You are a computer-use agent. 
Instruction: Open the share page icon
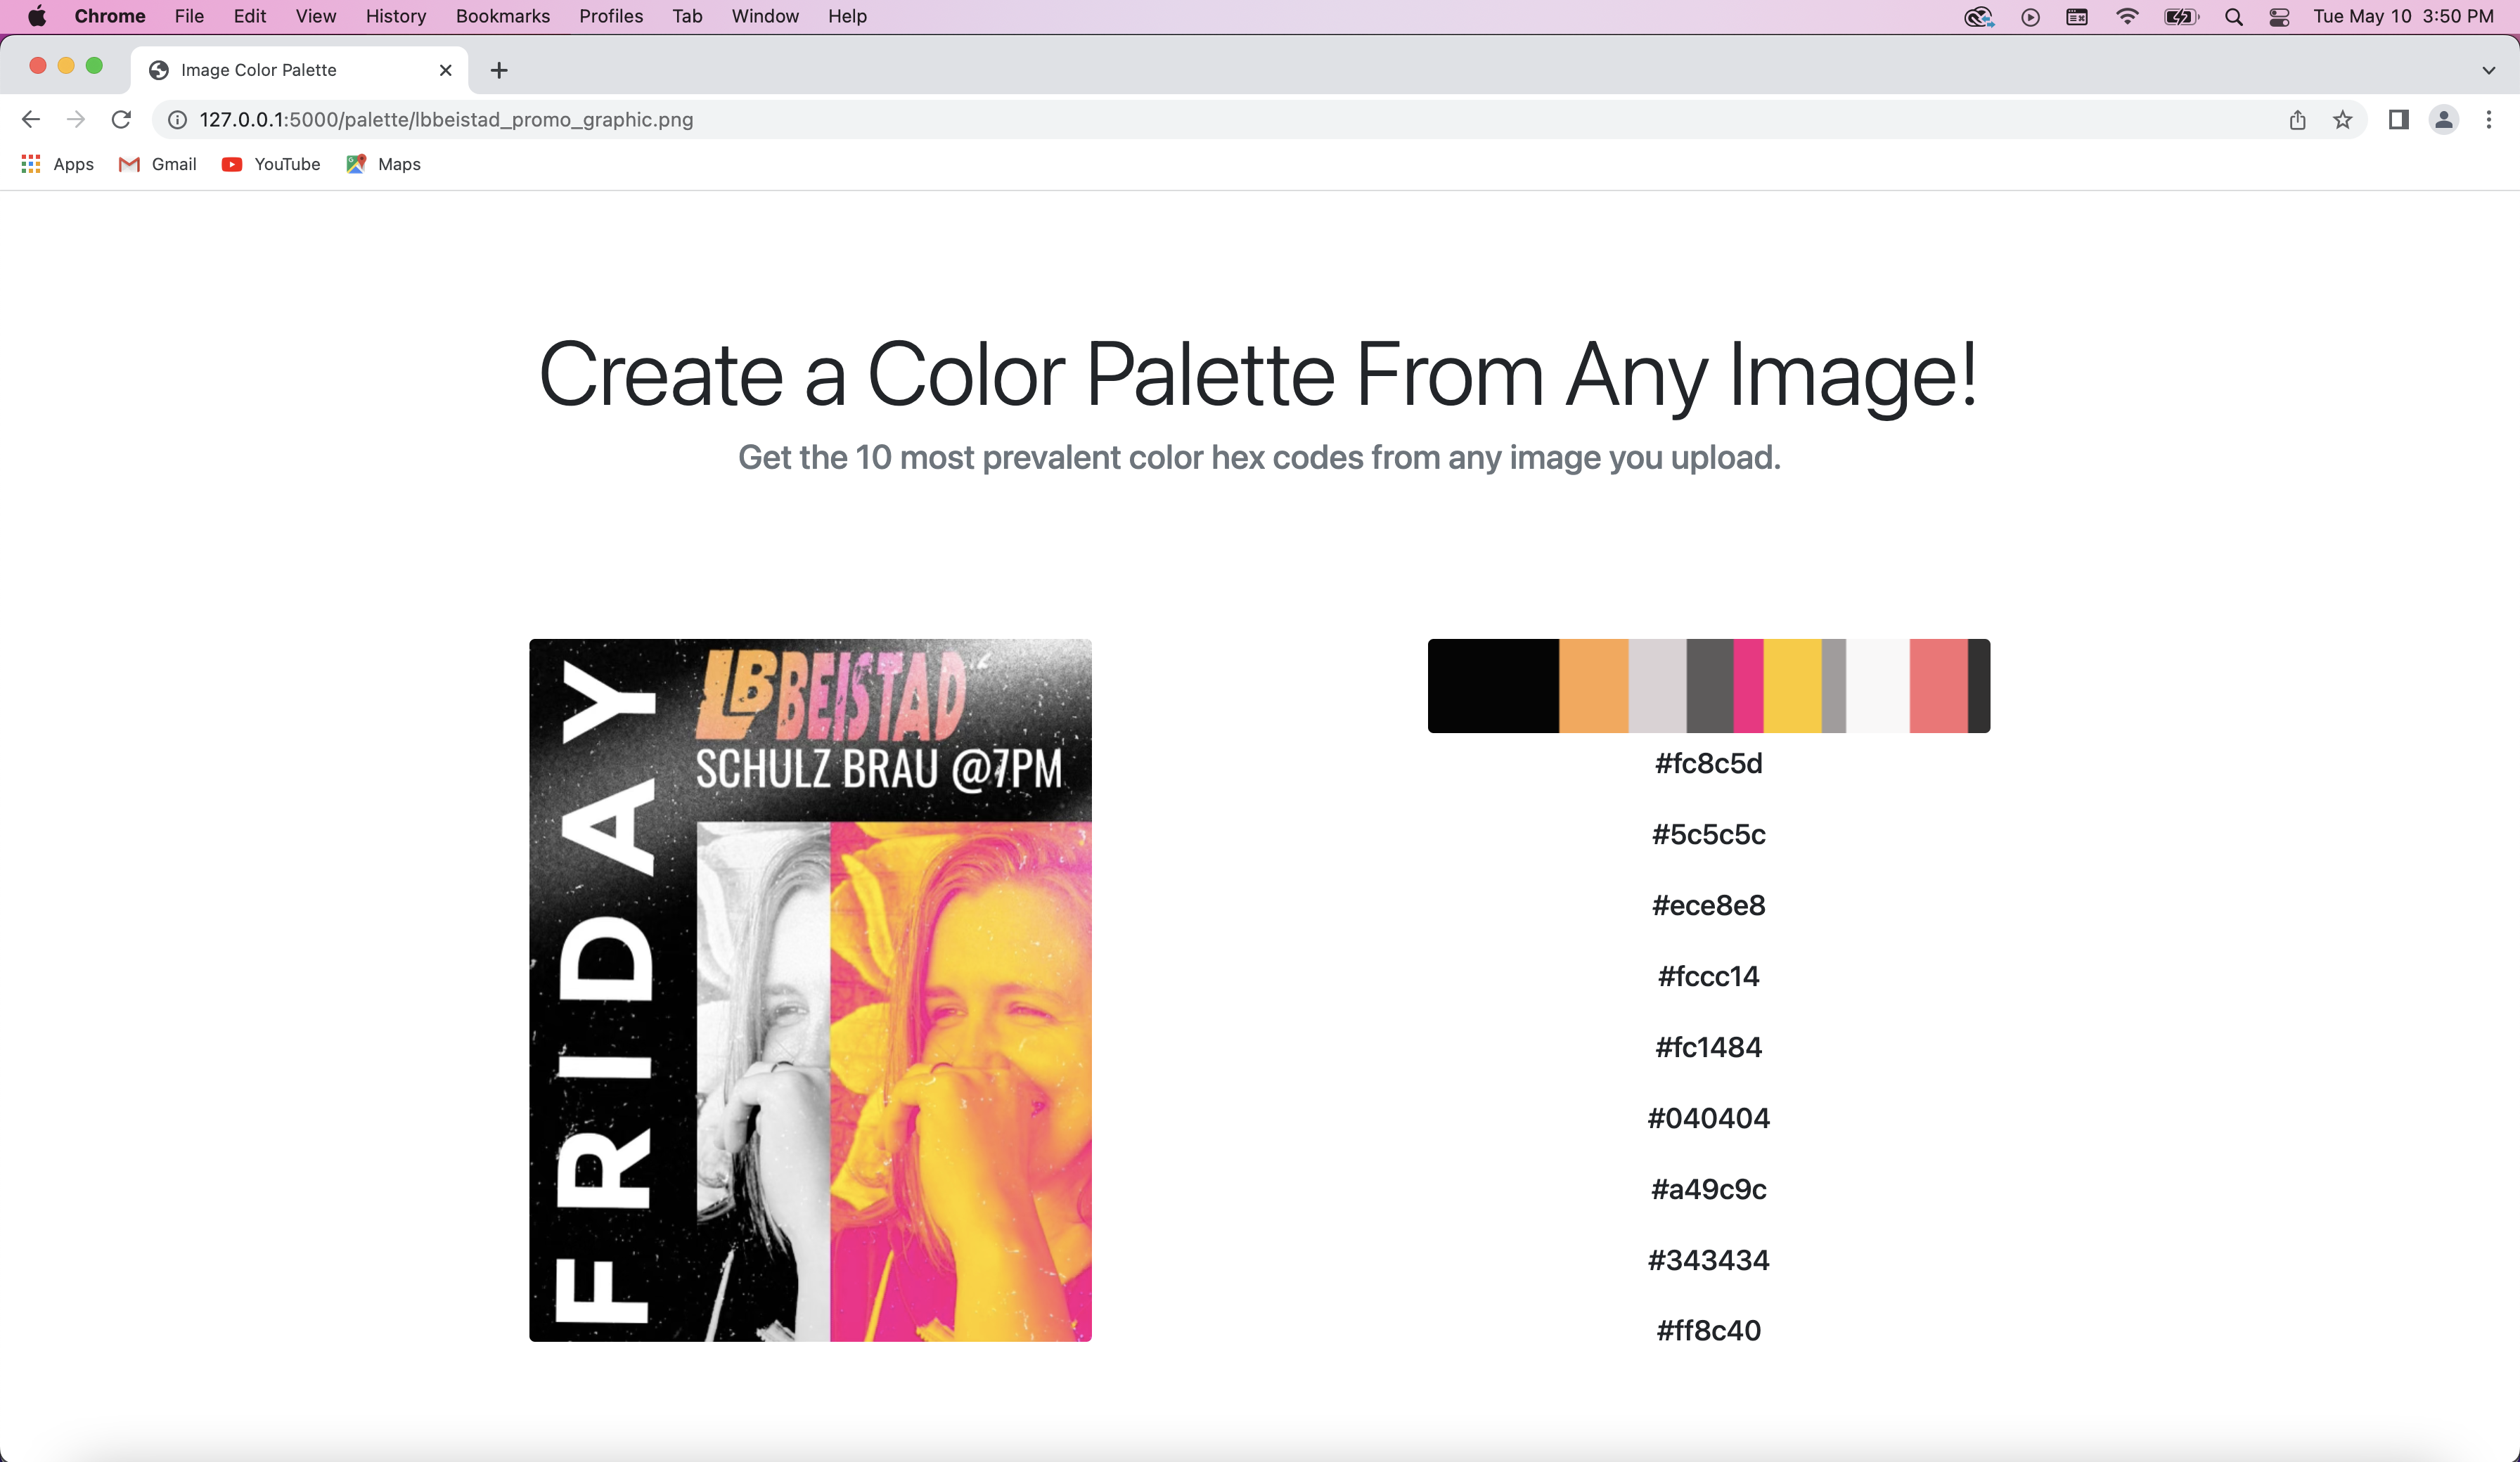tap(2297, 119)
